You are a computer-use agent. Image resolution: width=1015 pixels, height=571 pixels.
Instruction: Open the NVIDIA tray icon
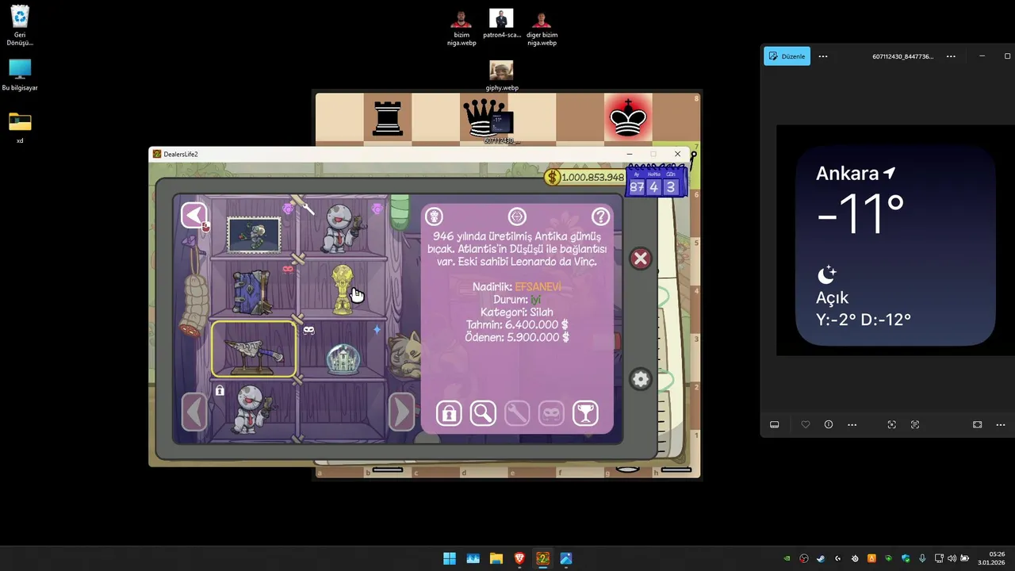pyautogui.click(x=787, y=558)
